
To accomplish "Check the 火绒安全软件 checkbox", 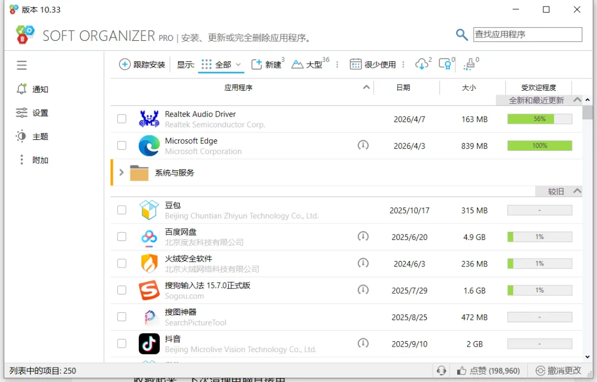I will (x=122, y=264).
